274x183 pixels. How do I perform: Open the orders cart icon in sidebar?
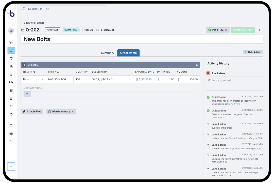11,51
